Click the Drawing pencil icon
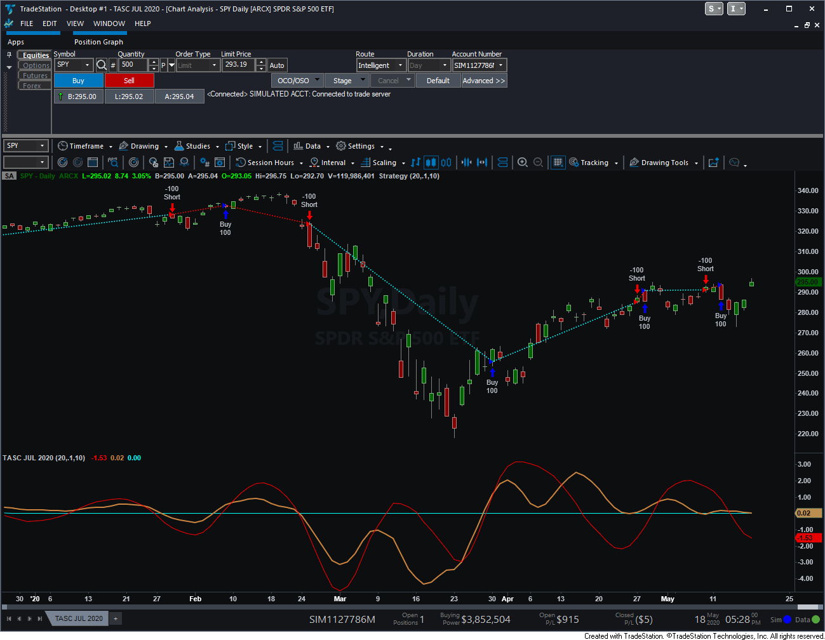This screenshot has width=825, height=640. [x=124, y=146]
